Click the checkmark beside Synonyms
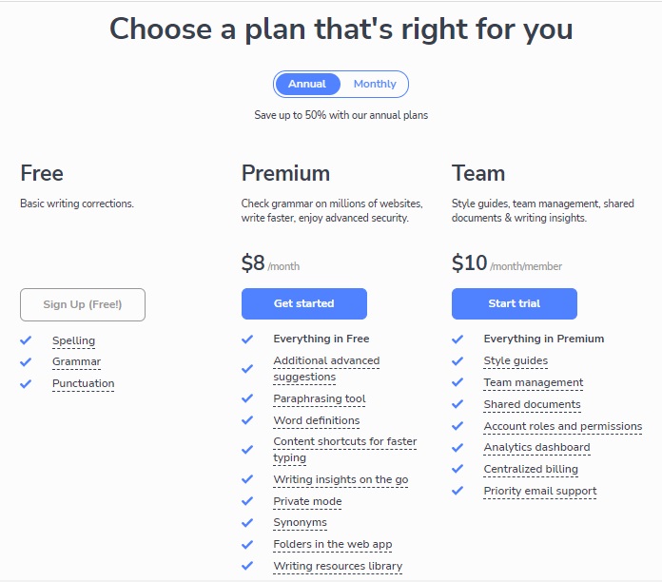Viewport: 662px width, 582px height. [x=247, y=522]
